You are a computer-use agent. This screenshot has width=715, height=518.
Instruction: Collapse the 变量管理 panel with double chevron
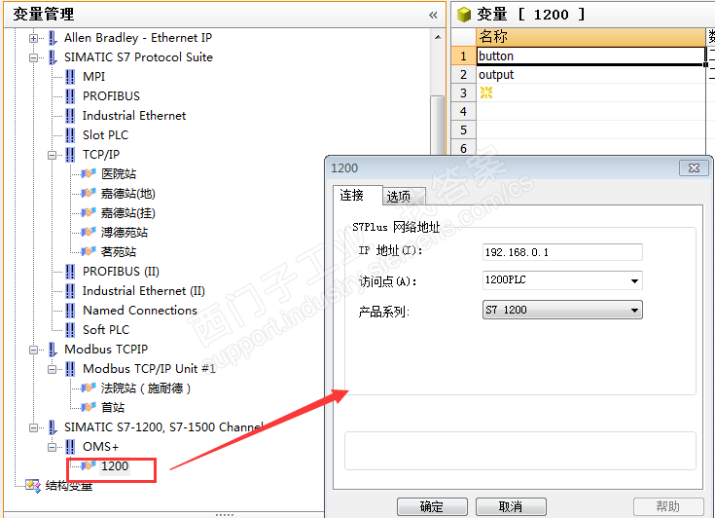tap(433, 15)
